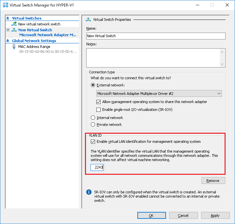Click the blue SR-IOV information icon

[x=89, y=192]
